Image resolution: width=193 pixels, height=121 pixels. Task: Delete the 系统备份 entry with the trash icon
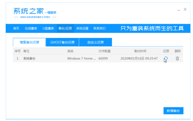(x=177, y=59)
